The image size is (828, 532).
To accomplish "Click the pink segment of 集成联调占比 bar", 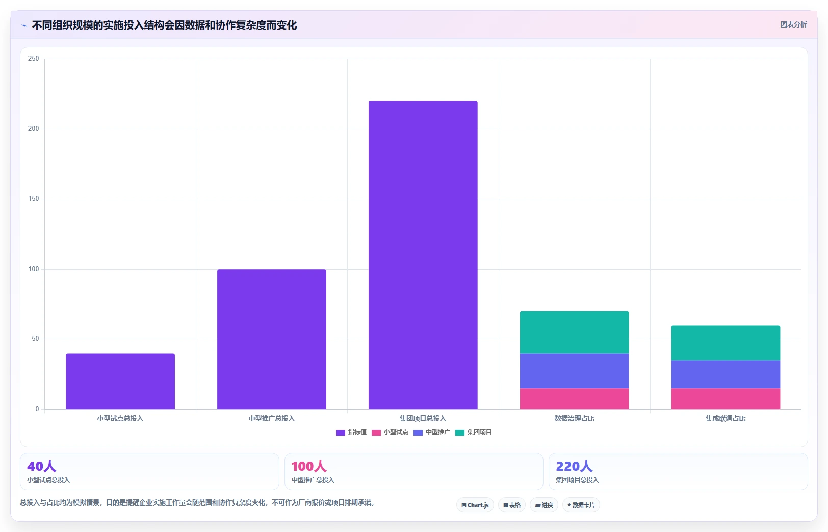I will point(726,398).
